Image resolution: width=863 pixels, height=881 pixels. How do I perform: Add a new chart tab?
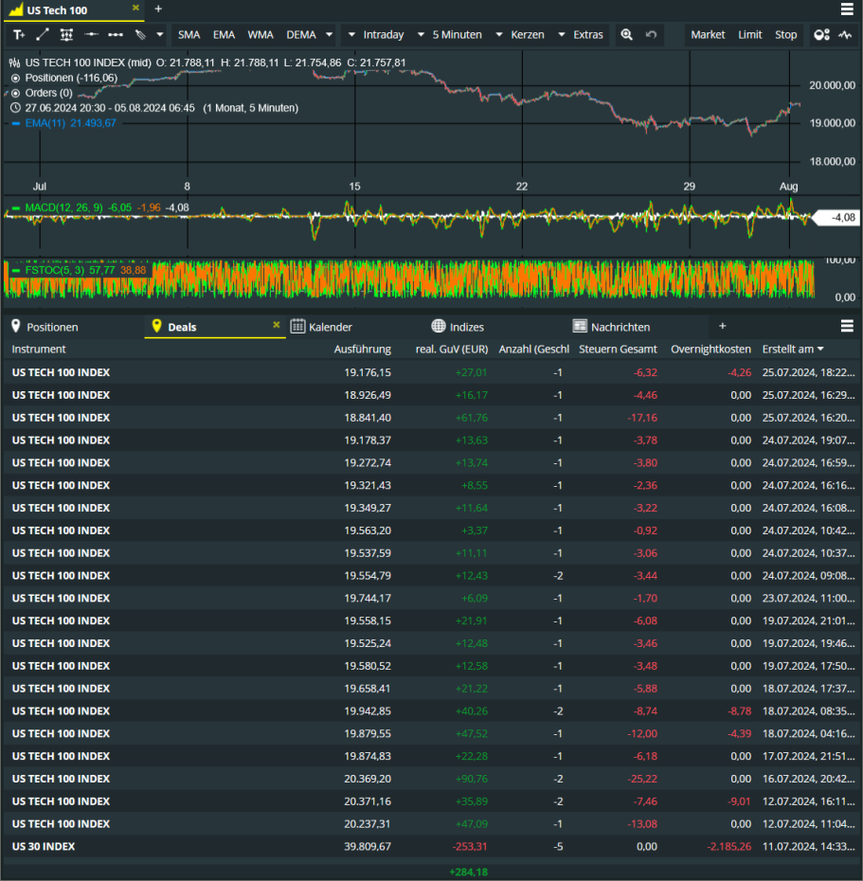(158, 9)
